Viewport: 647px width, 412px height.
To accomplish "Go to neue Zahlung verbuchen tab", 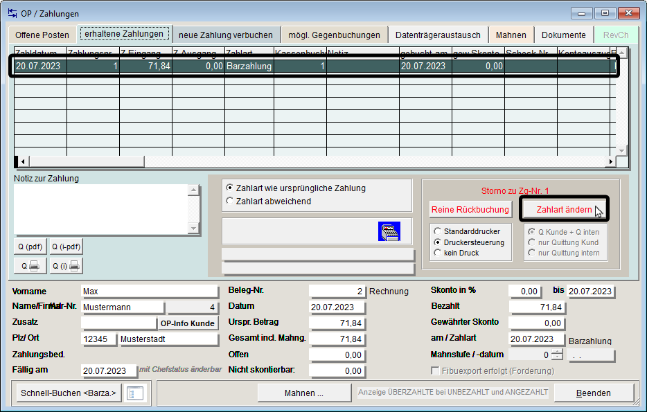I will [226, 35].
